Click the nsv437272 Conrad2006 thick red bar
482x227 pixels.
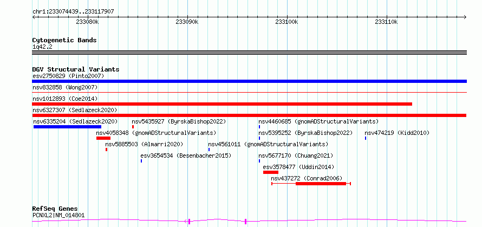321,184
